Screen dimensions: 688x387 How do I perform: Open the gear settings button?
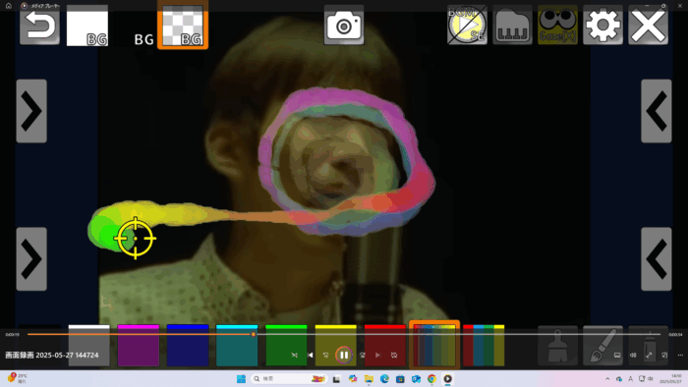(x=602, y=26)
